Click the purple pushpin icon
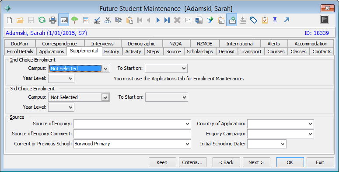Screen dimensions: 339x172 point(275,20)
